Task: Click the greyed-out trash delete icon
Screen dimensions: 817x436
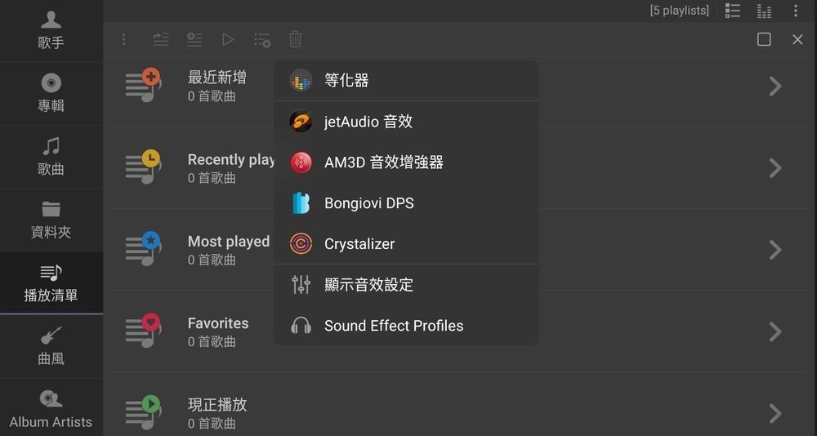Action: pos(295,39)
